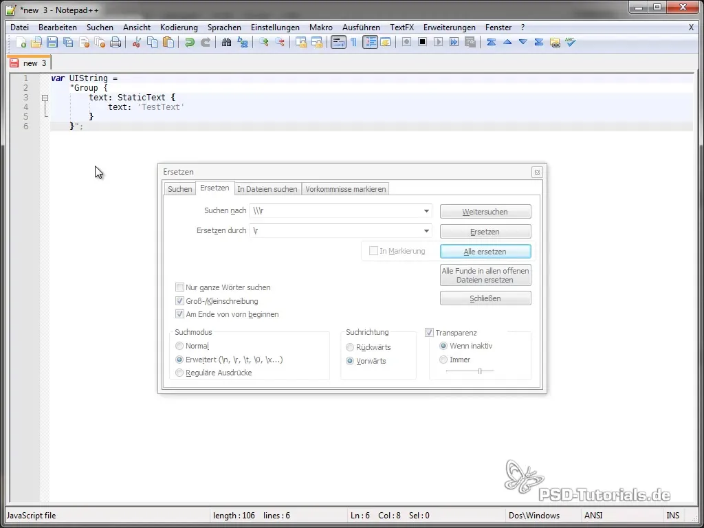Choose the Vorwärts search direction
This screenshot has width=704, height=528.
(350, 361)
